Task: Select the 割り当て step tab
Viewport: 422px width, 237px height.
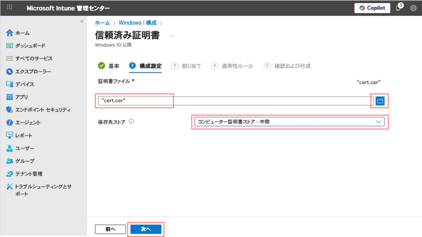Action: pos(187,66)
